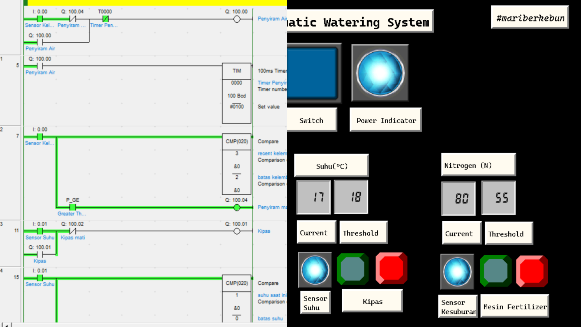
Task: Click the Mesin Fertilizer label
Action: click(515, 307)
